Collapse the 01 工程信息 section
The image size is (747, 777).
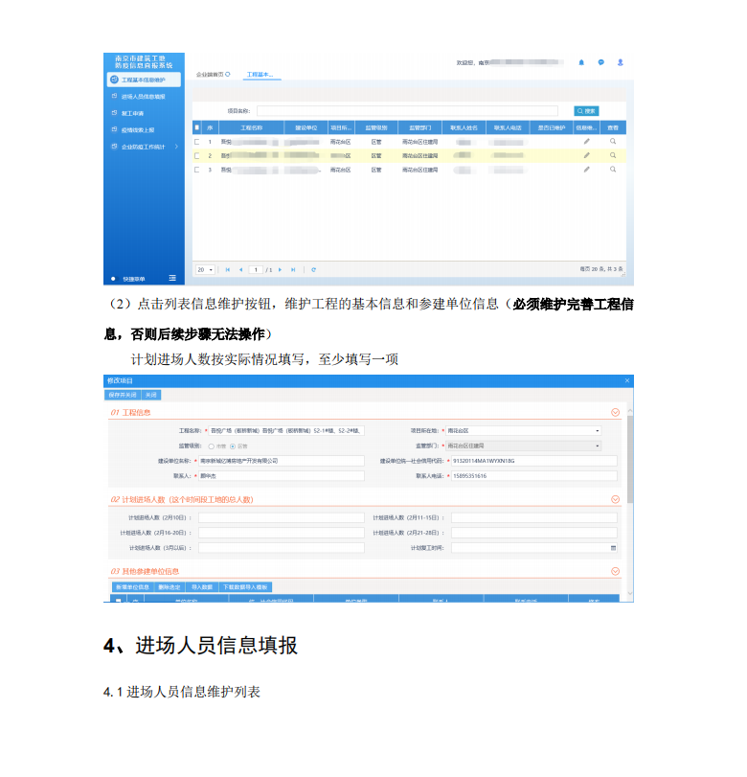pyautogui.click(x=615, y=412)
